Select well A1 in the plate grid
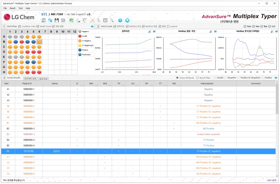This screenshot has height=184, width=280. point(10,37)
